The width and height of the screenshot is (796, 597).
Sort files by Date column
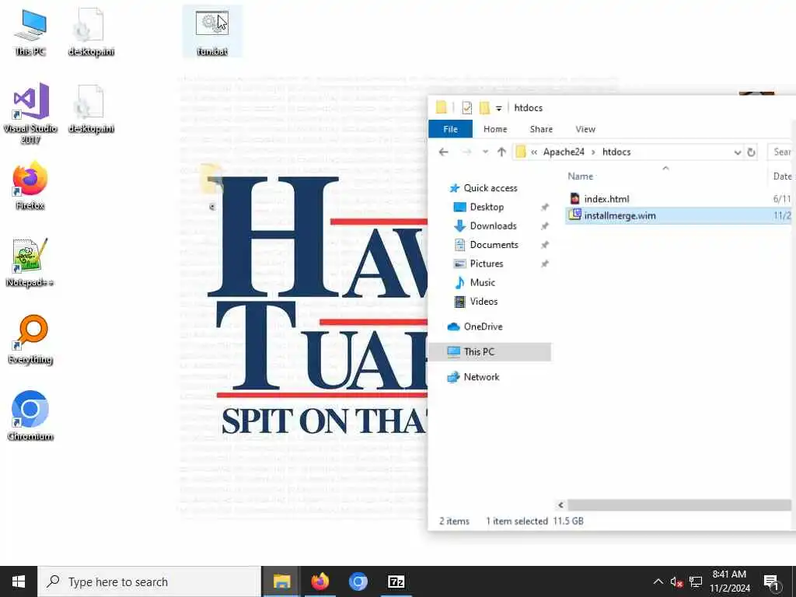point(782,176)
